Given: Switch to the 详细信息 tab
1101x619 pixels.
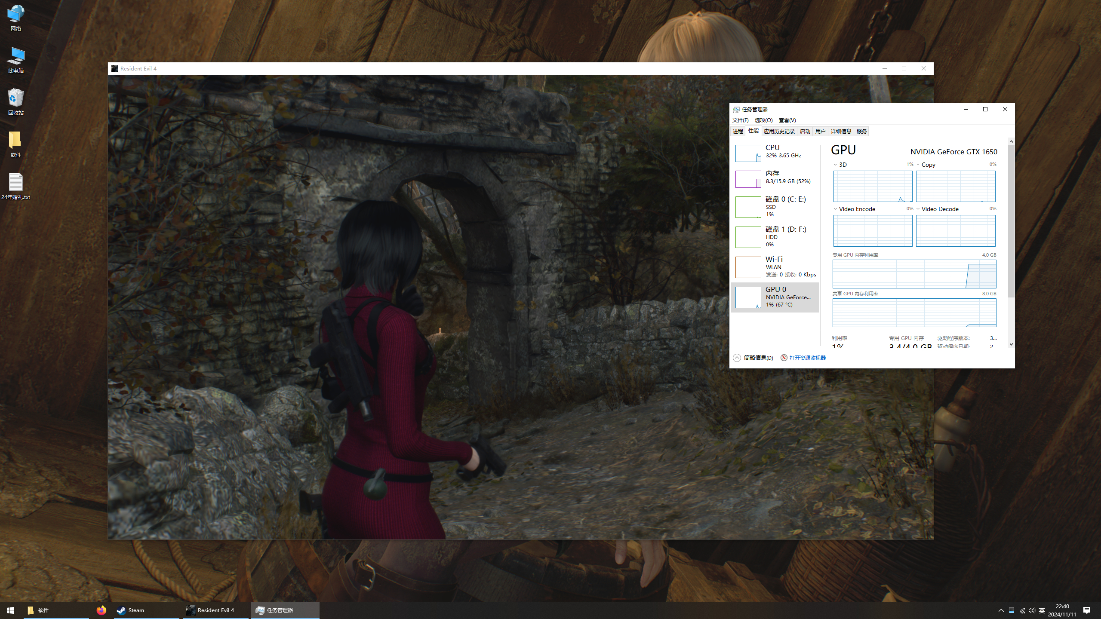Looking at the screenshot, I should (x=841, y=132).
